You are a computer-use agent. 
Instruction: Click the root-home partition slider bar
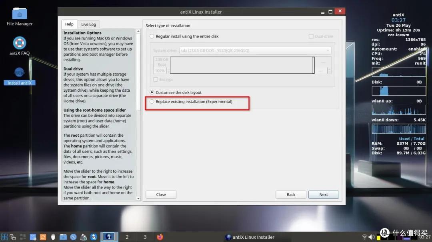[242, 65]
